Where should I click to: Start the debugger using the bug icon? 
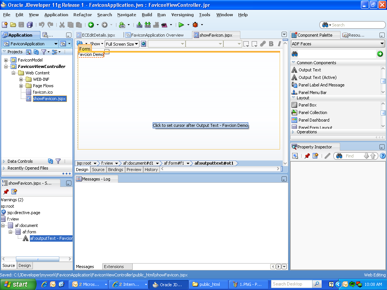click(x=195, y=25)
